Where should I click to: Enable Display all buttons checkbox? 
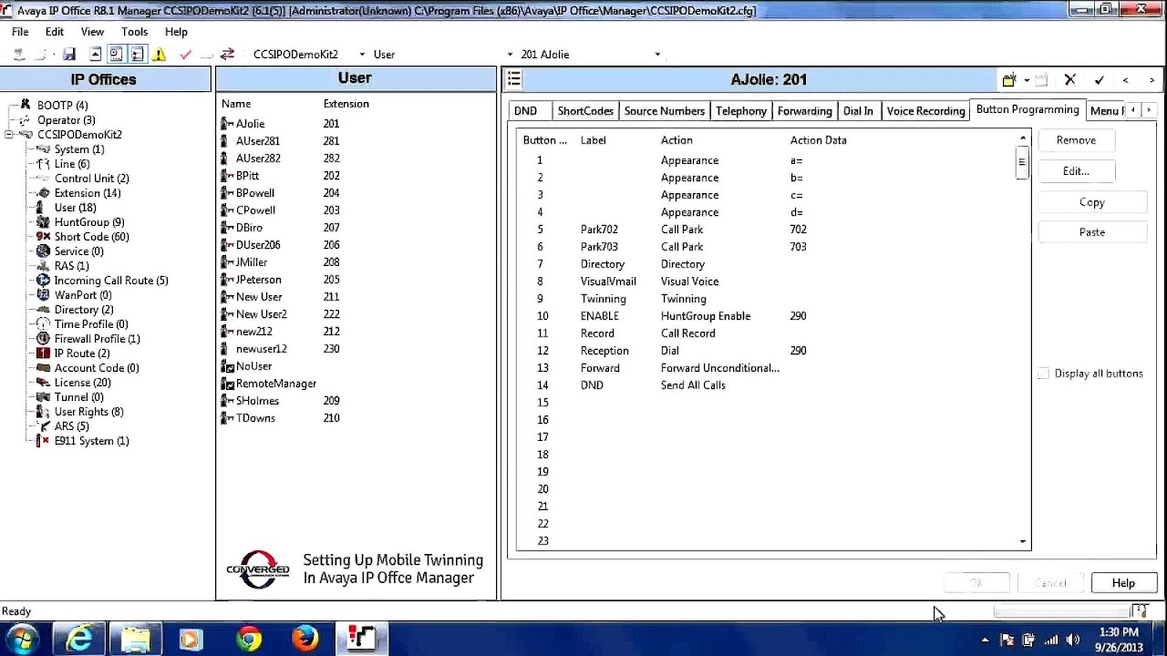click(x=1044, y=374)
